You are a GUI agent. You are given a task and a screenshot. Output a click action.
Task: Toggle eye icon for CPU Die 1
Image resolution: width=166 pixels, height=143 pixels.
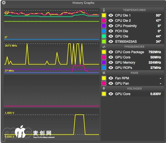pos(111,15)
